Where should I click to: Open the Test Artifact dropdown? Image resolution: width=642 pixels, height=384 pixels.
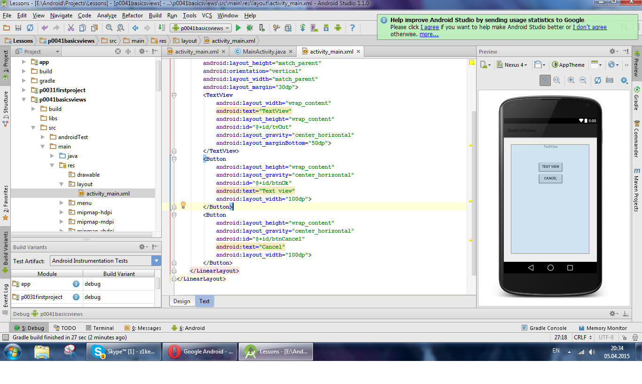tap(106, 260)
